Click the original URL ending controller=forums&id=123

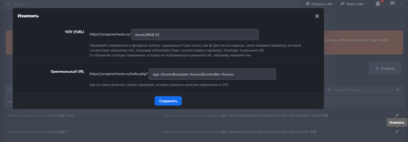pos(239,132)
